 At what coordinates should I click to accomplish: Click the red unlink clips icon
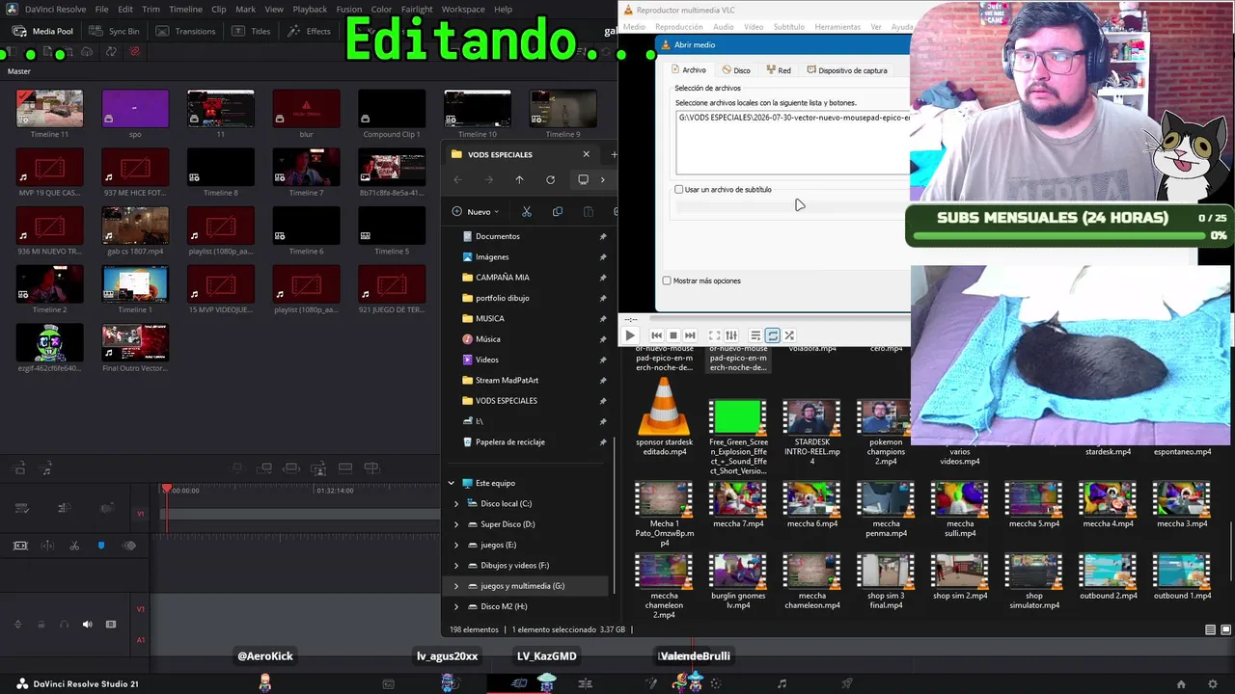pos(135,52)
